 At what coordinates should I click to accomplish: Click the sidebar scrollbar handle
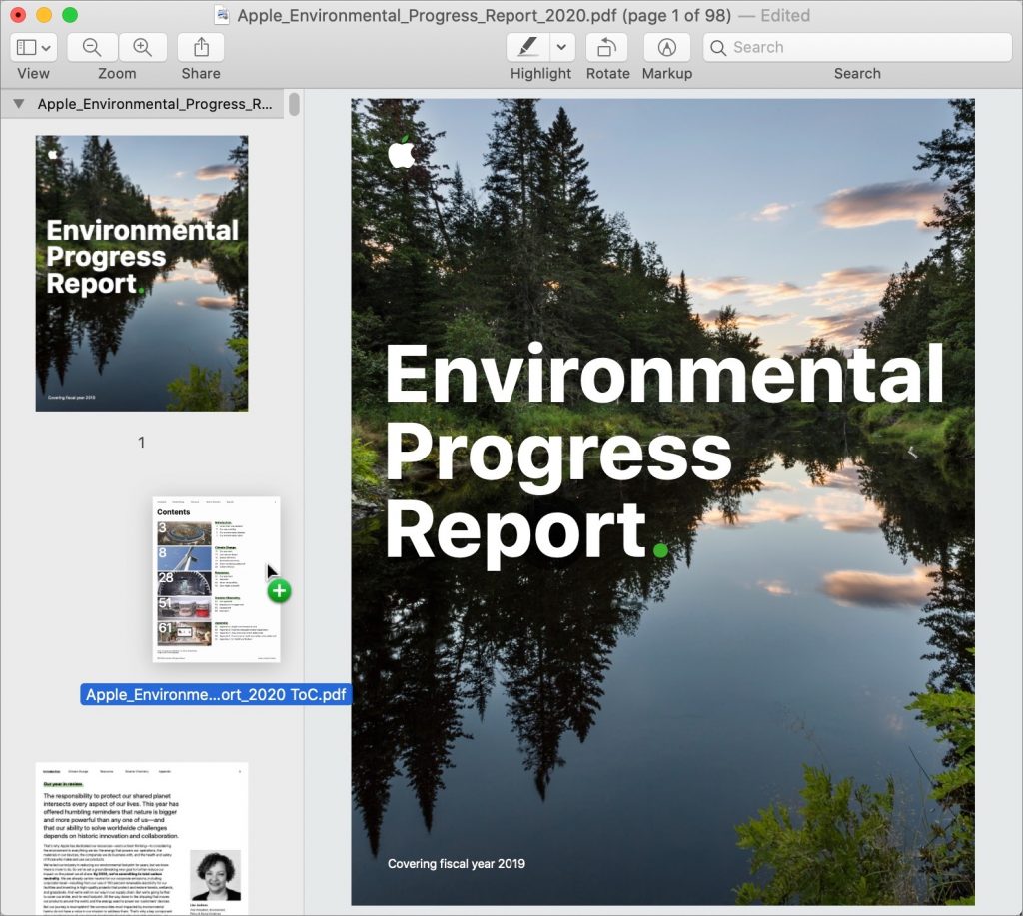point(294,104)
